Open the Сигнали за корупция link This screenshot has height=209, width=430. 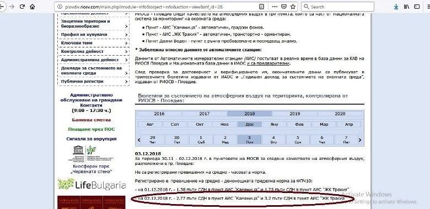[x=92, y=139]
